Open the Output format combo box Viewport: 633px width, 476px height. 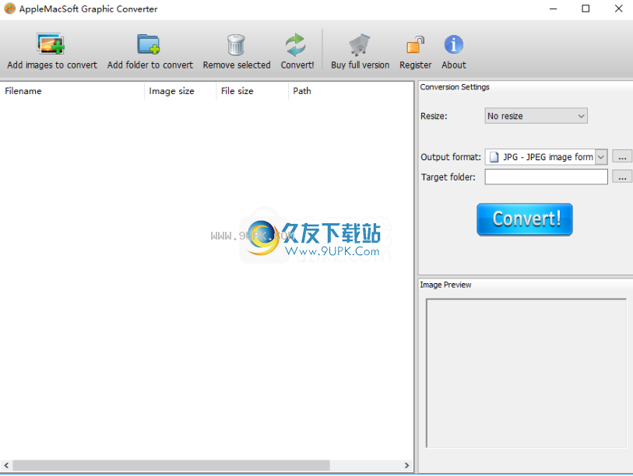coord(546,156)
